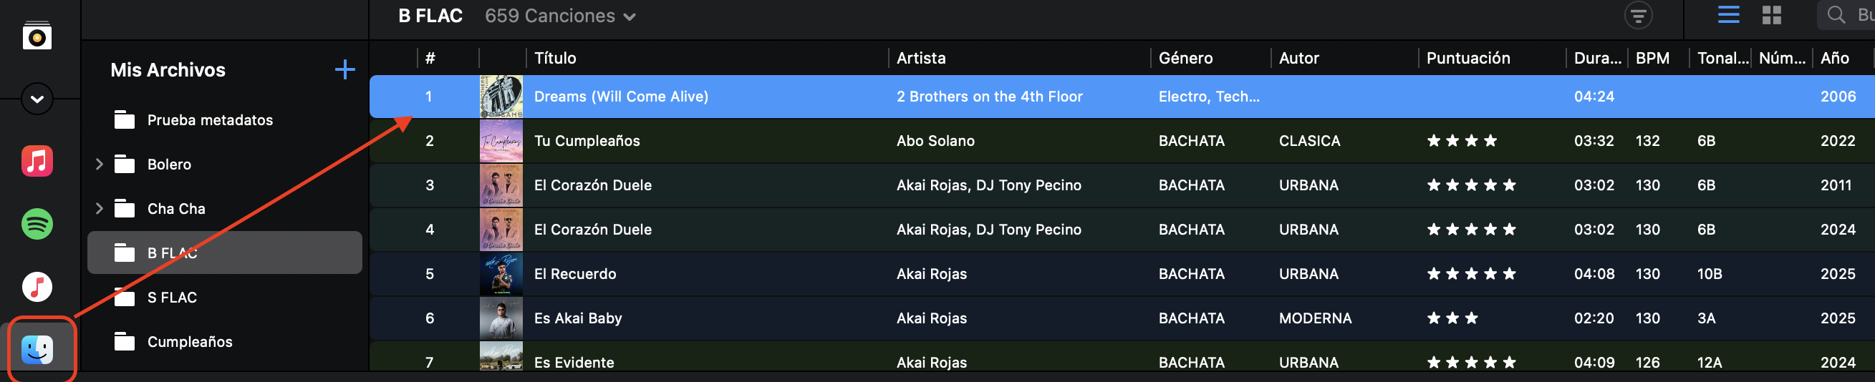Set four-star rating on Tu Cumpleaños
The height and width of the screenshot is (382, 1875).
[x=1490, y=140]
